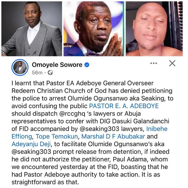Open the Adeyanju Deji tagged profile link
Image resolution: width=188 pixels, height=188 pixels.
tap(31, 144)
